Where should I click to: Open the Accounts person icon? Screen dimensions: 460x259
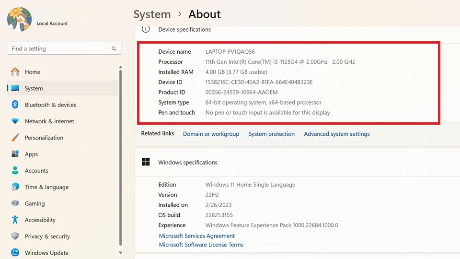click(x=15, y=170)
